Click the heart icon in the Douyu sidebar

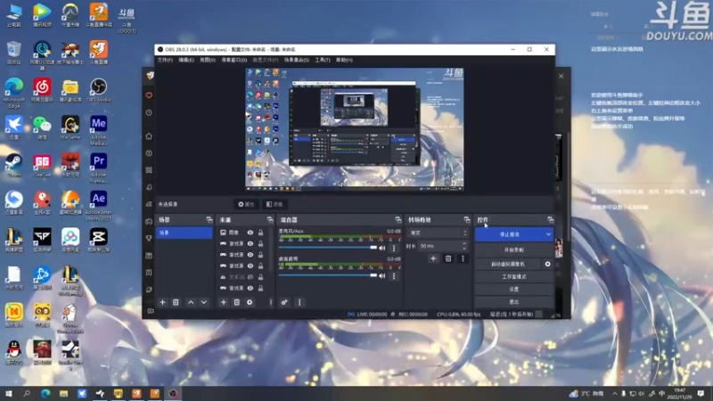pyautogui.click(x=149, y=95)
